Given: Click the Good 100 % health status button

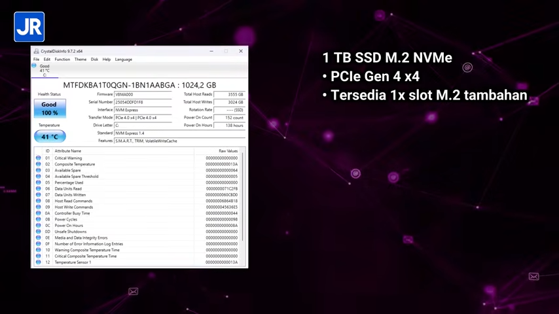Looking at the screenshot, I should (50, 109).
